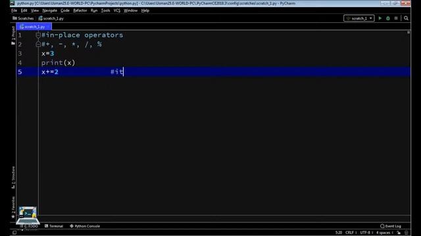Open Search Everywhere magnifier icon
Viewport: 421px width, 236px height.
click(x=406, y=18)
